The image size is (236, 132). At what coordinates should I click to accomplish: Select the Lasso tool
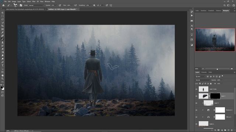point(3,19)
